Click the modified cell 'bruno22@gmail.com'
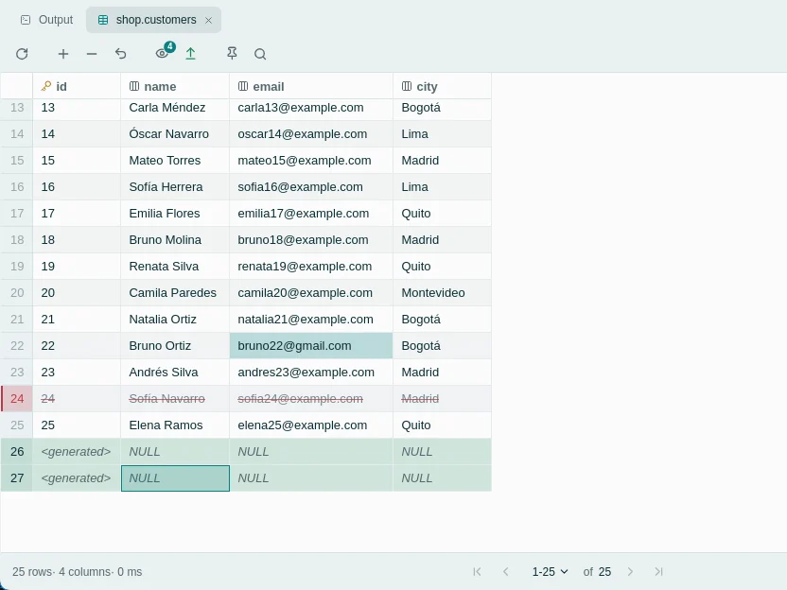Viewport: 787px width, 590px height. [x=311, y=346]
